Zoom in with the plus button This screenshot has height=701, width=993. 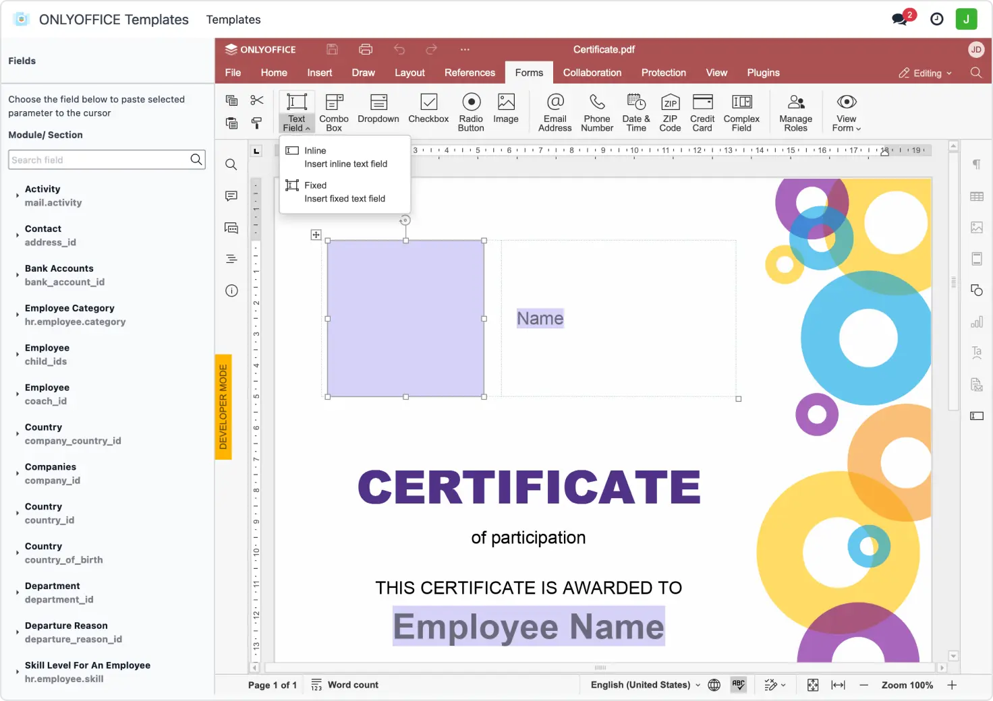coord(952,685)
